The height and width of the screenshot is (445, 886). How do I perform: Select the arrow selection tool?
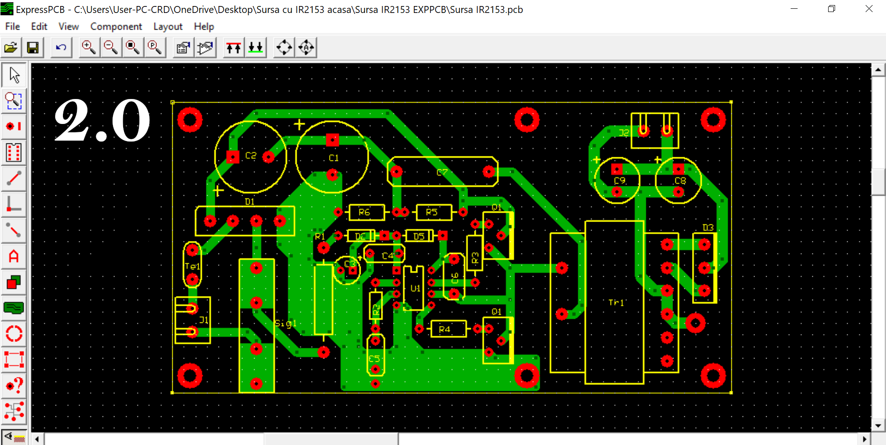pos(13,74)
